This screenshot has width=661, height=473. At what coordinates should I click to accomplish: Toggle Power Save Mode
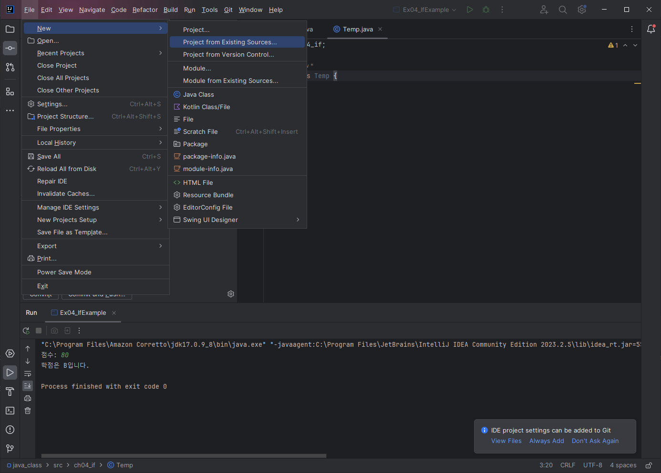[x=95, y=272]
